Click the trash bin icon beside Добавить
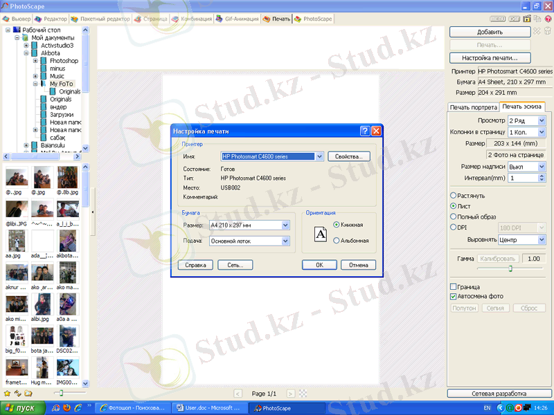554x415 pixels. [547, 32]
